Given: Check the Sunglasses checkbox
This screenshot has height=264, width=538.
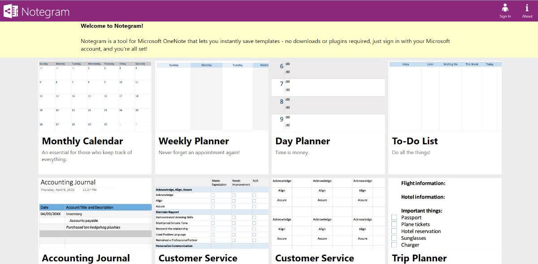Looking at the screenshot, I should (394, 238).
